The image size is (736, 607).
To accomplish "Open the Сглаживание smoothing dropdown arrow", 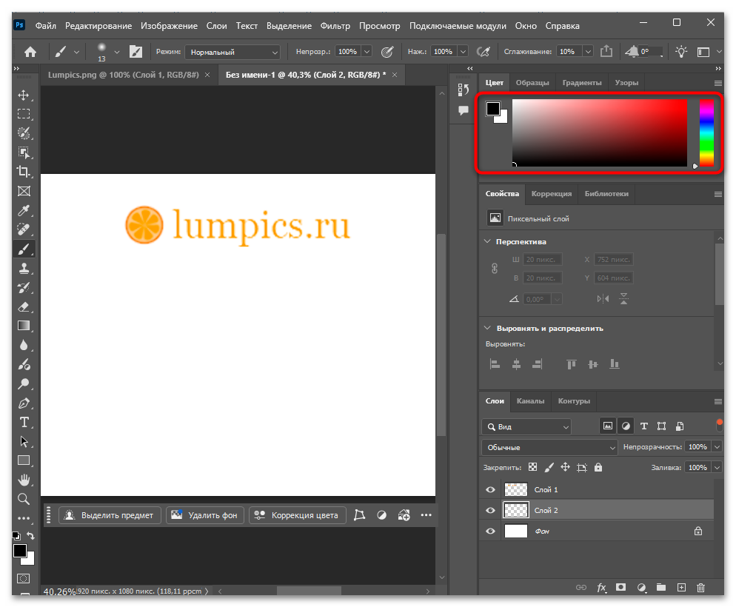I will point(588,52).
